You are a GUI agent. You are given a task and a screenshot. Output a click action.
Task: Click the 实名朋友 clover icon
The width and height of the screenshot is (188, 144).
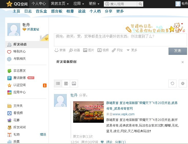coord(9,71)
